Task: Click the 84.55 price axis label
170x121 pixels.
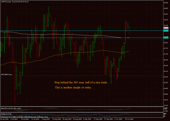Action: click(x=166, y=94)
